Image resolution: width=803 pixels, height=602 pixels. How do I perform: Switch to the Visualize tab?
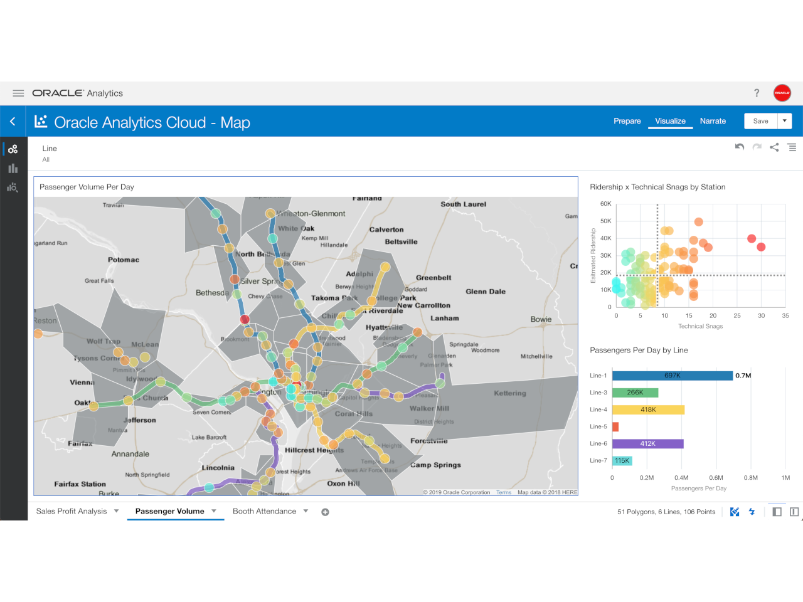[670, 121]
